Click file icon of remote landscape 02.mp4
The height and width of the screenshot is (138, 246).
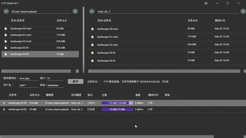click(92, 45)
